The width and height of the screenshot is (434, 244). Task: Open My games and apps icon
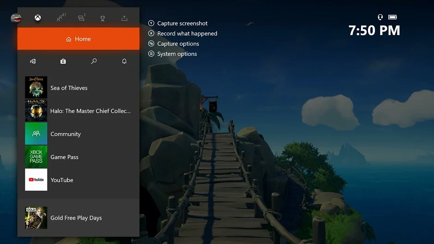pos(33,61)
